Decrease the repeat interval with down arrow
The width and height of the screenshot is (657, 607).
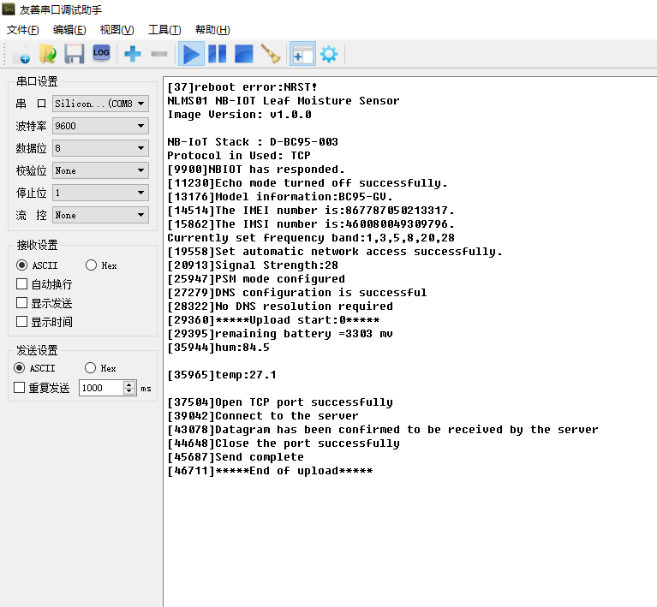click(129, 391)
